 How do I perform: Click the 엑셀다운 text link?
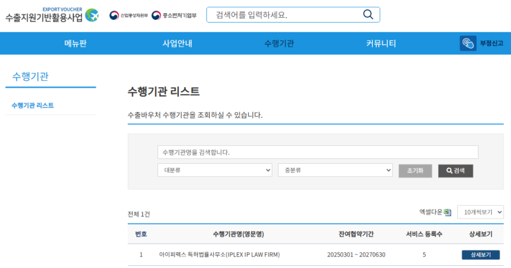(x=431, y=212)
